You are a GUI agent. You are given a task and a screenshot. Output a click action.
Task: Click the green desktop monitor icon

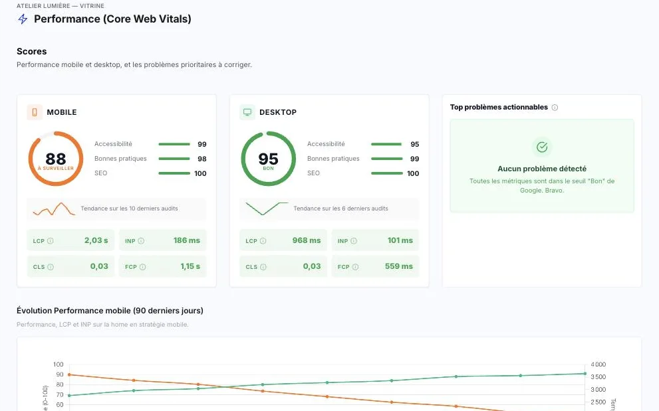(247, 112)
